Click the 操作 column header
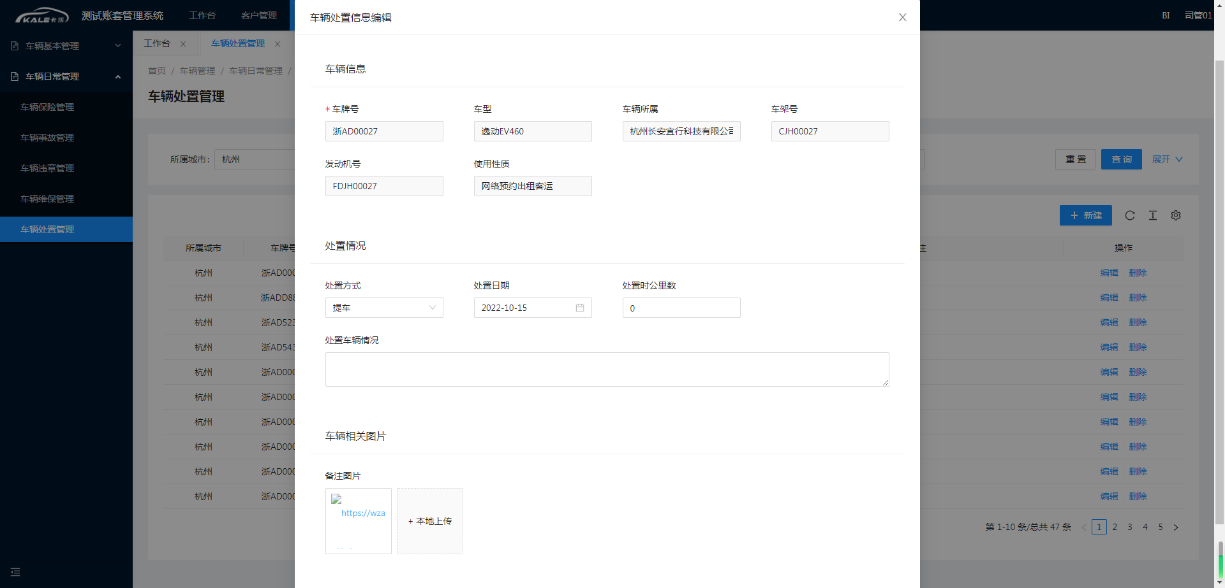Image resolution: width=1225 pixels, height=588 pixels. [x=1124, y=248]
